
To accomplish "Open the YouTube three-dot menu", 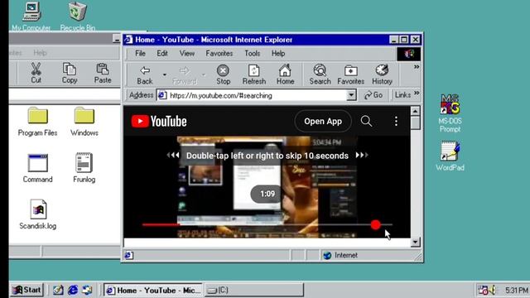I will tap(396, 122).
